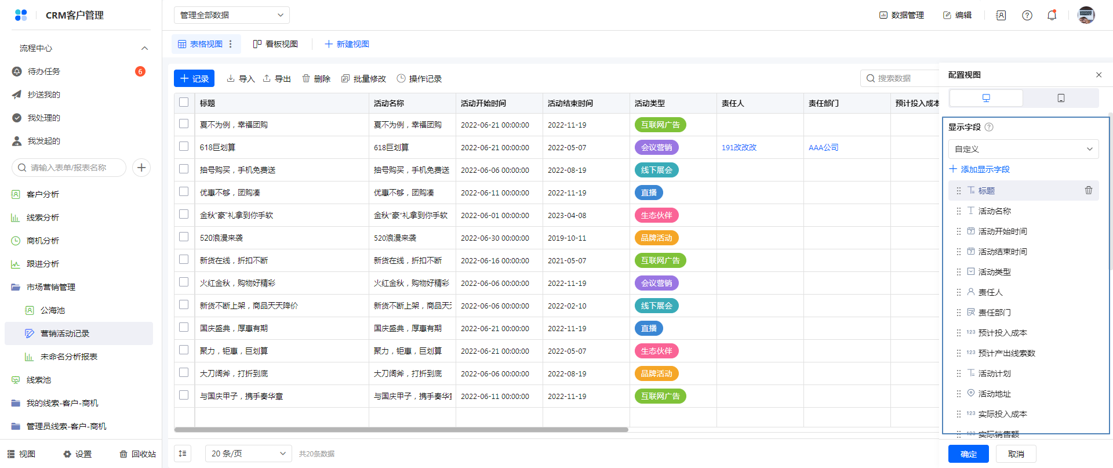This screenshot has width=1113, height=468.
Task: Click the horizontal scrollbar under the table
Action: (401, 430)
